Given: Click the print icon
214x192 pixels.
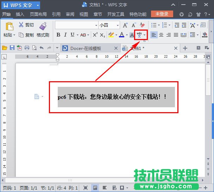Looking at the screenshot, I should (x=27, y=48).
